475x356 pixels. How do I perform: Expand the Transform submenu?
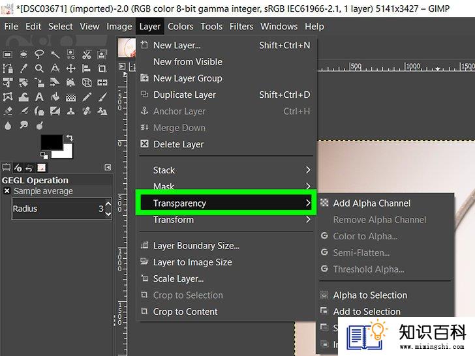point(226,220)
